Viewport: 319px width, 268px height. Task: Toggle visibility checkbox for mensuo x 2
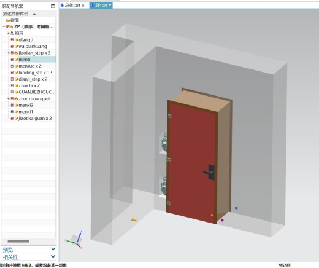(x=12, y=66)
